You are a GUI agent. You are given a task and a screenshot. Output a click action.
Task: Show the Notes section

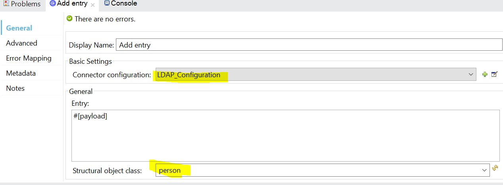(x=15, y=88)
